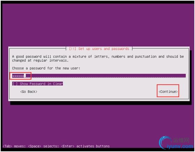Click the Tab moves help text at bottom

pyautogui.click(x=56, y=146)
